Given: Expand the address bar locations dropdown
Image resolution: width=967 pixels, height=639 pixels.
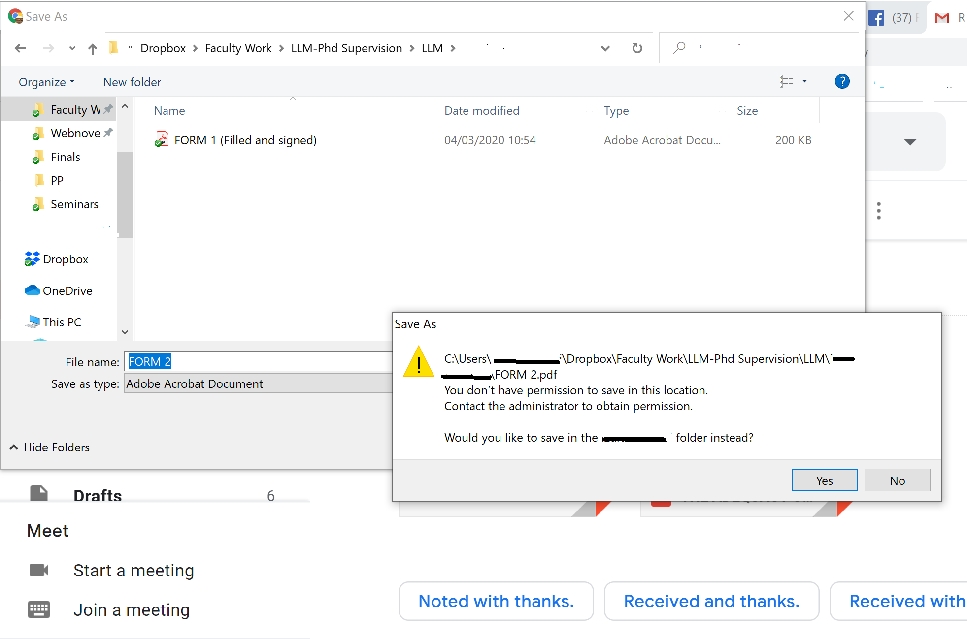Looking at the screenshot, I should [x=605, y=48].
